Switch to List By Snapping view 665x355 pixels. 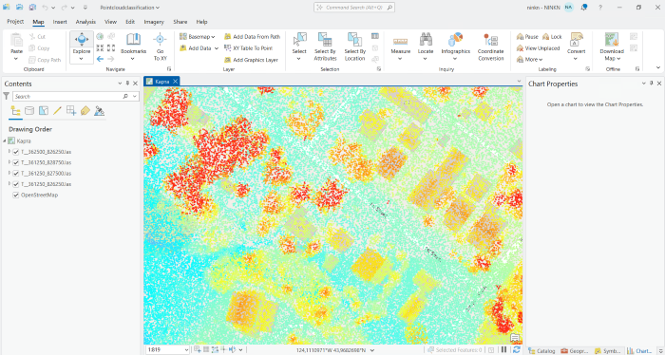(x=71, y=111)
